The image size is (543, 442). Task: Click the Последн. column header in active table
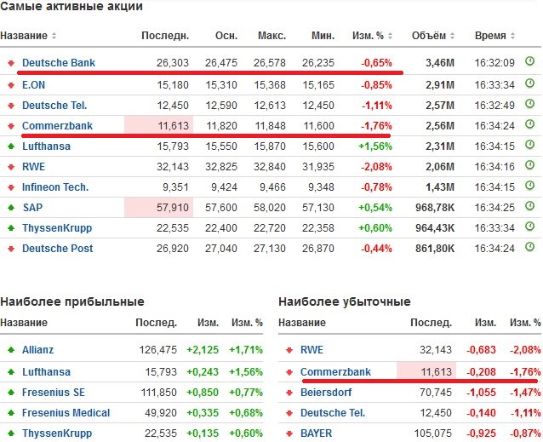click(x=164, y=36)
